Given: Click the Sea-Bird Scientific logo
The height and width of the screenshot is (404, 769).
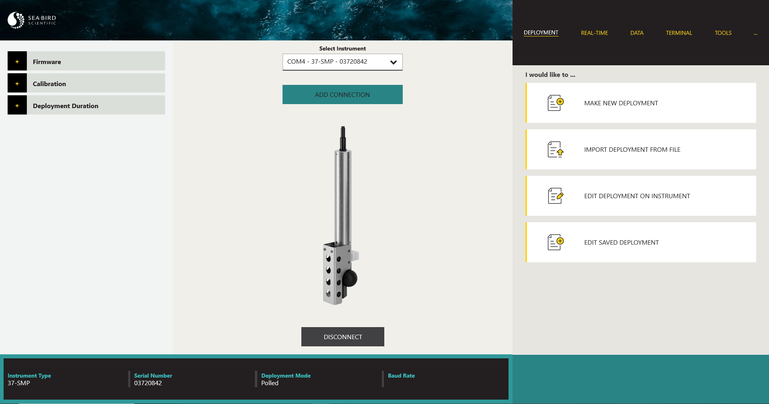Looking at the screenshot, I should pos(32,20).
